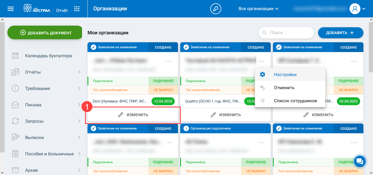Expand Пособия и больничные section
Image resolution: width=373 pixels, height=175 pixels.
point(79,154)
